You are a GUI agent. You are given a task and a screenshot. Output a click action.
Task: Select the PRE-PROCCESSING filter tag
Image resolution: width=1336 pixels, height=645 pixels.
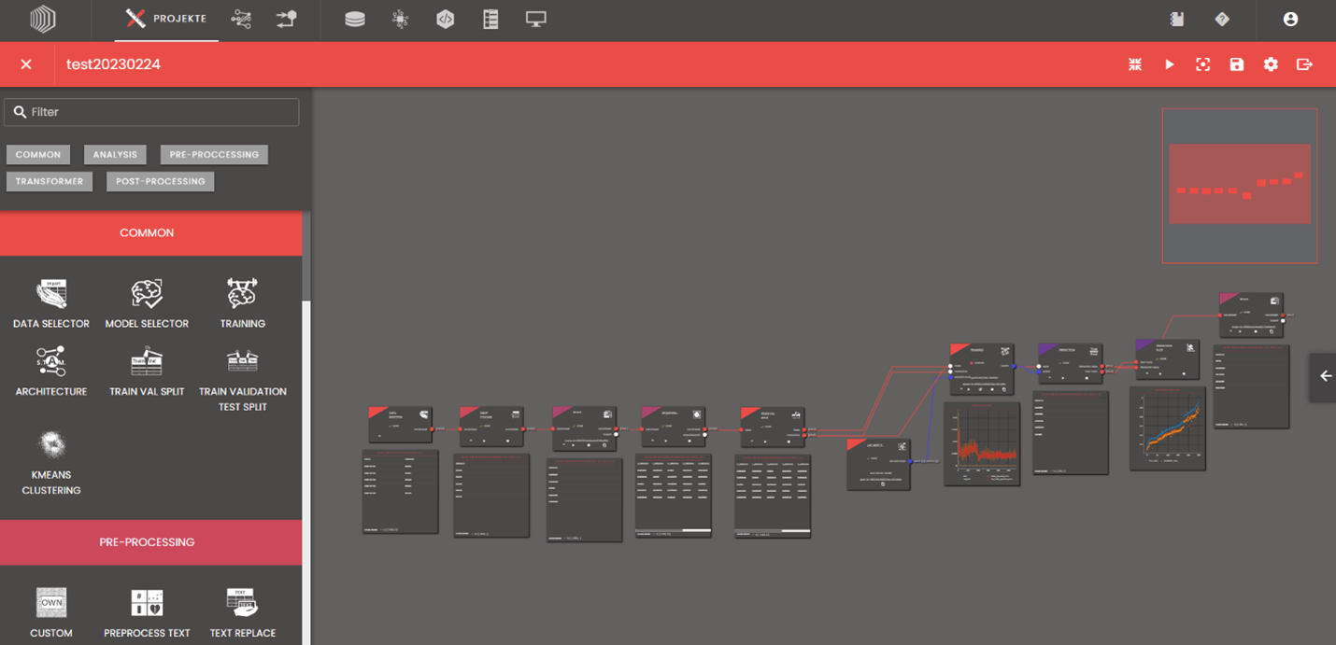coord(214,155)
